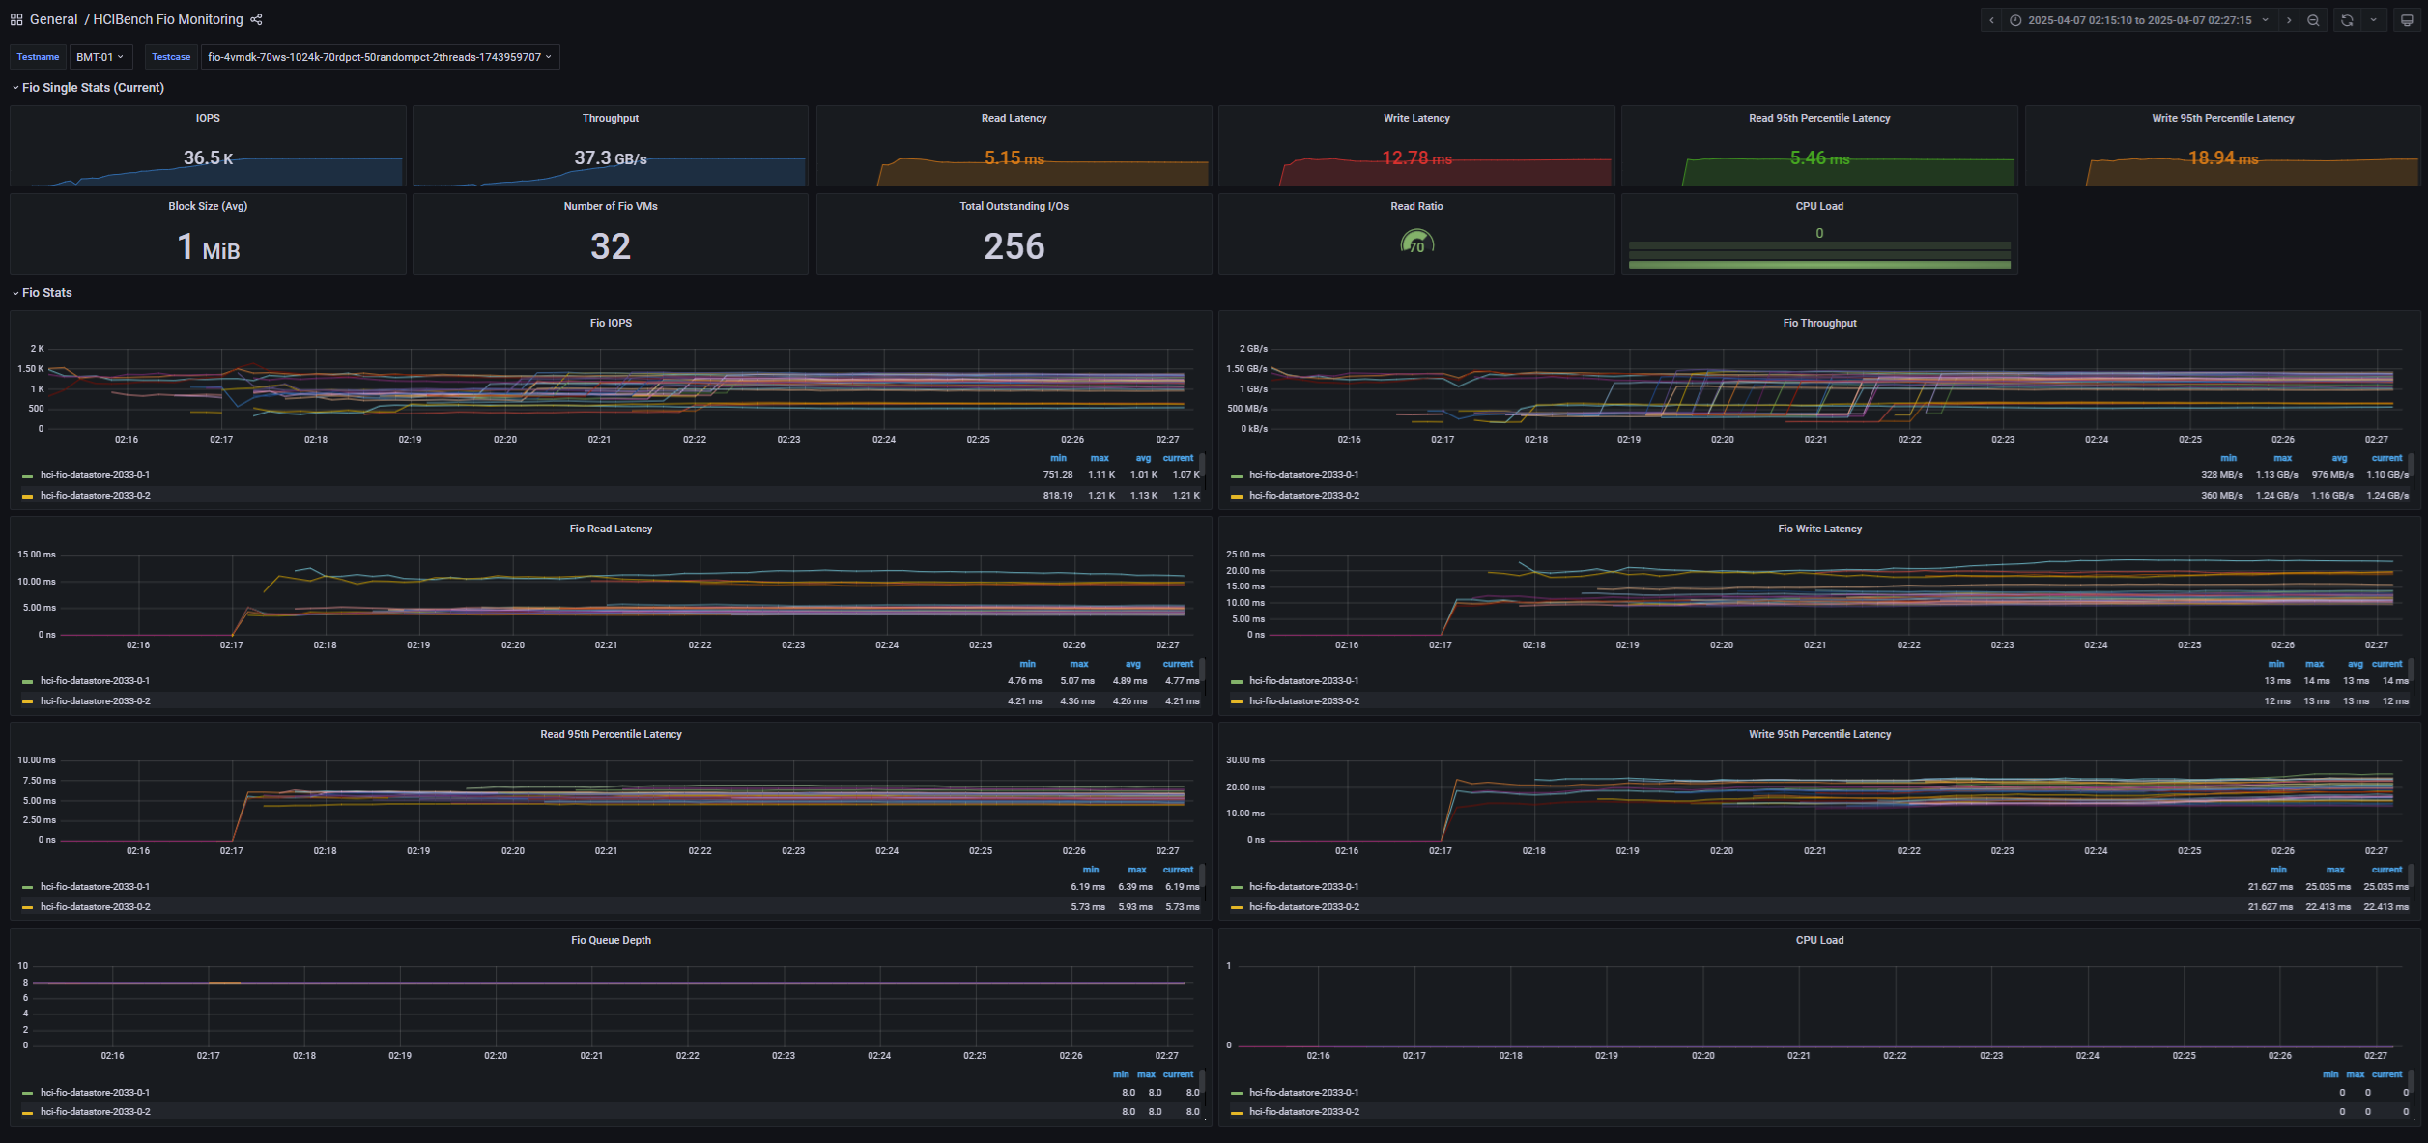The width and height of the screenshot is (2428, 1143).
Task: Collapse the Fio Stats row
Action: pos(46,293)
